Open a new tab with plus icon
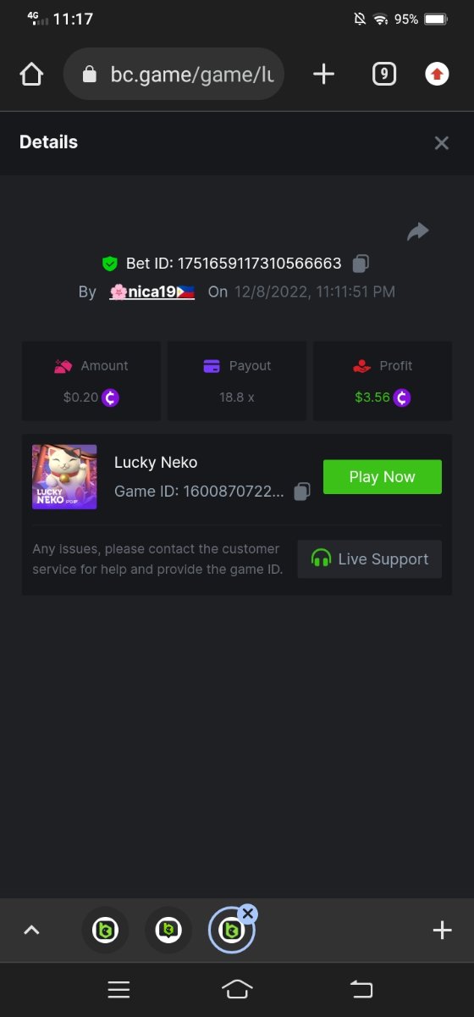The image size is (474, 1017). pos(323,75)
